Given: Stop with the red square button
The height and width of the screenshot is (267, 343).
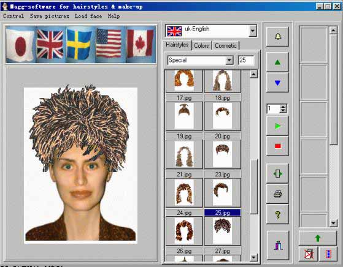Looking at the screenshot, I should coord(277,146).
